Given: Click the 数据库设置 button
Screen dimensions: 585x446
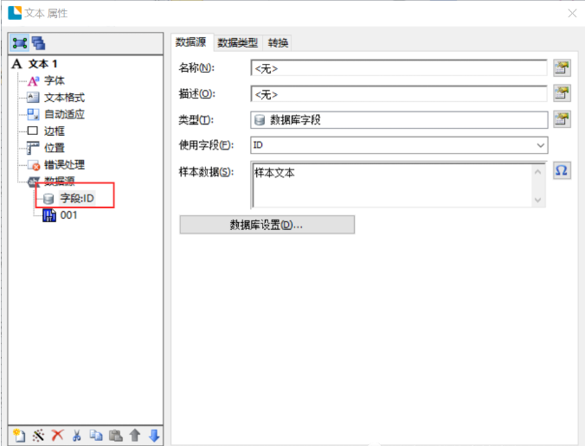Looking at the screenshot, I should (267, 225).
